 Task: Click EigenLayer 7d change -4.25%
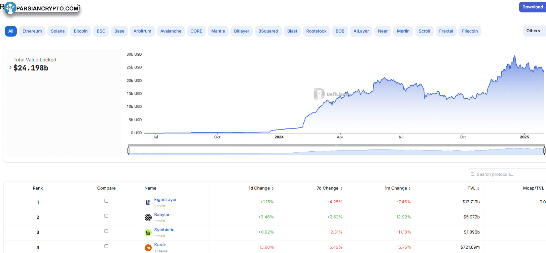point(335,202)
